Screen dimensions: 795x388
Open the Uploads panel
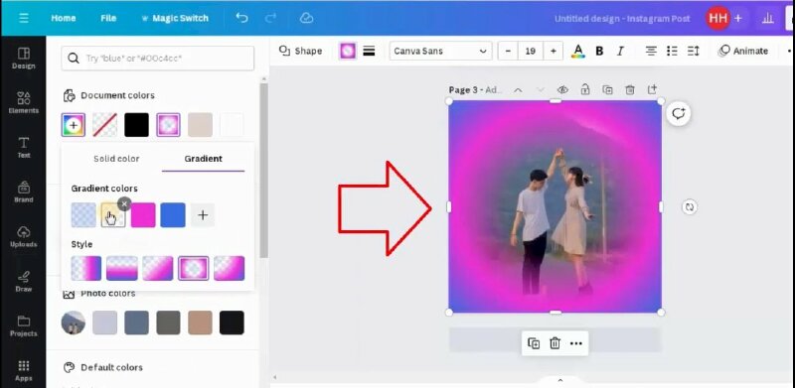click(x=23, y=236)
